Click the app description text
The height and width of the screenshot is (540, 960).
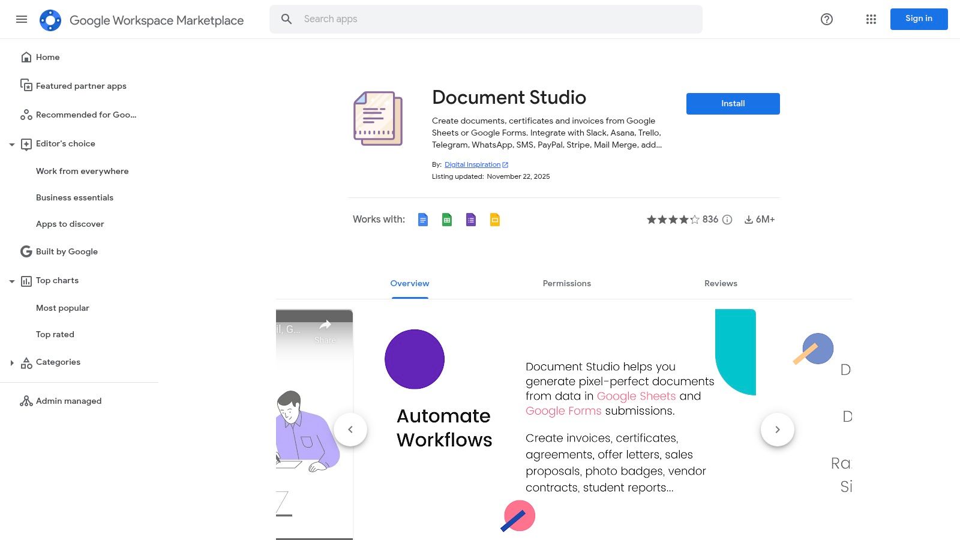[547, 133]
